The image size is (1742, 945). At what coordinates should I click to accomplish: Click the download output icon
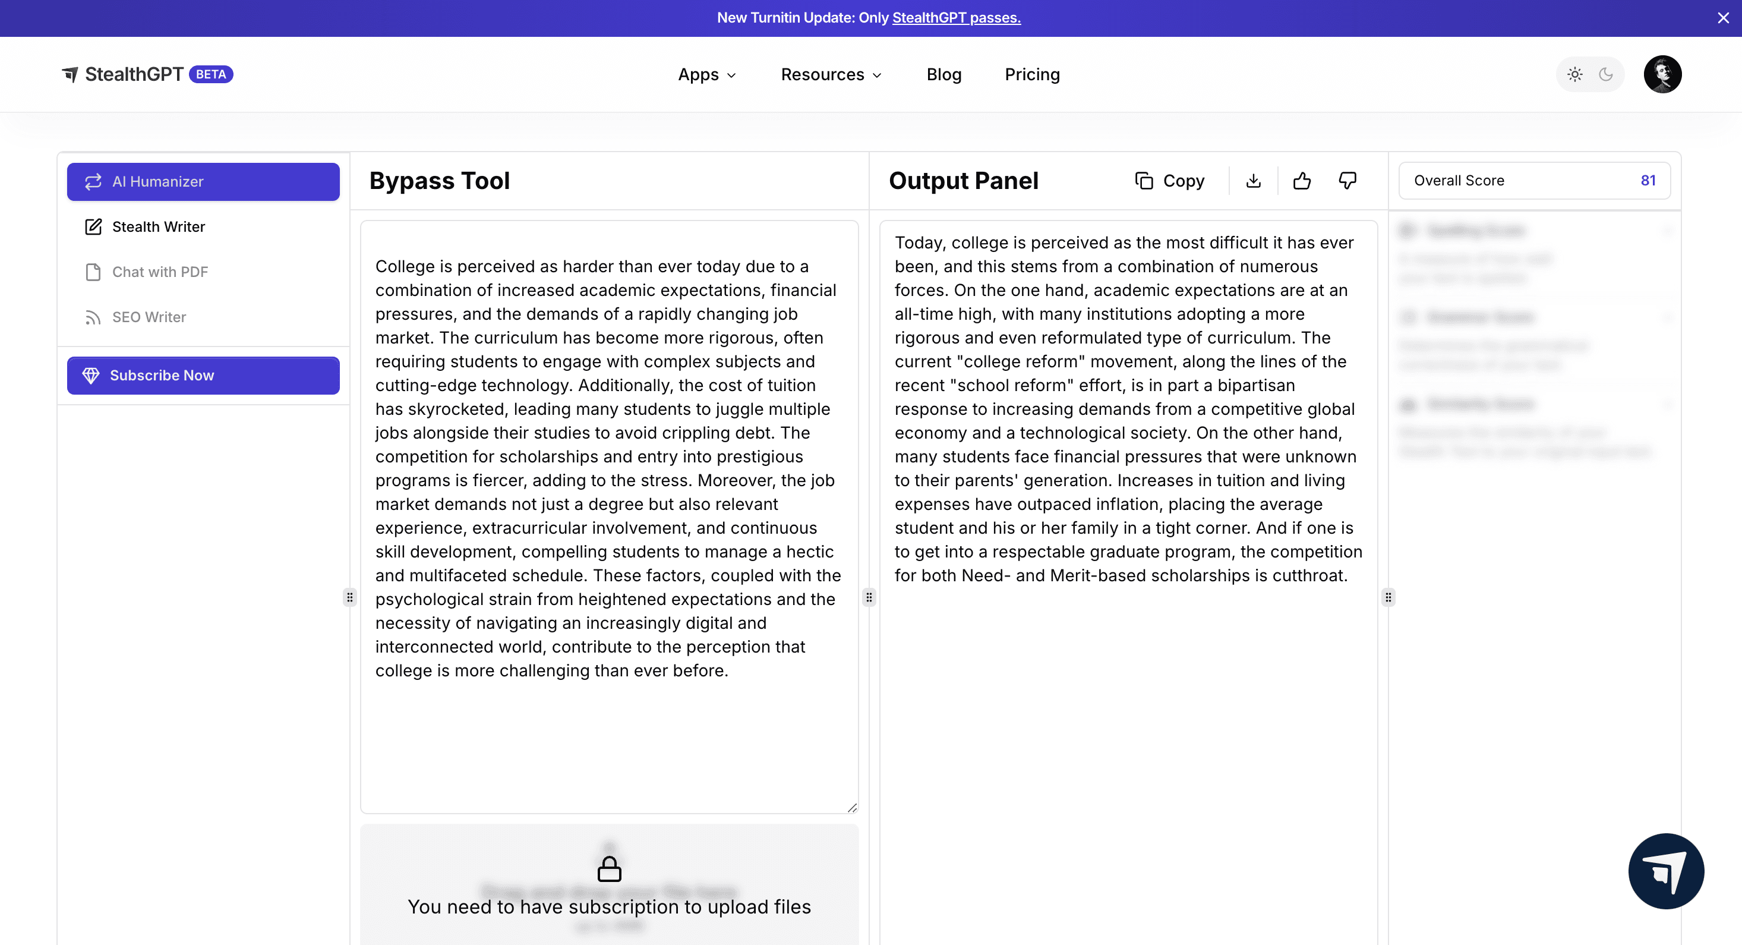(1253, 181)
